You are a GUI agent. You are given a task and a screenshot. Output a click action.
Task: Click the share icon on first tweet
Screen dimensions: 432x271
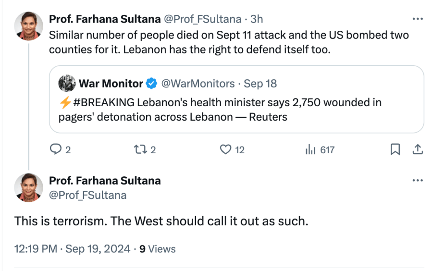click(x=418, y=150)
